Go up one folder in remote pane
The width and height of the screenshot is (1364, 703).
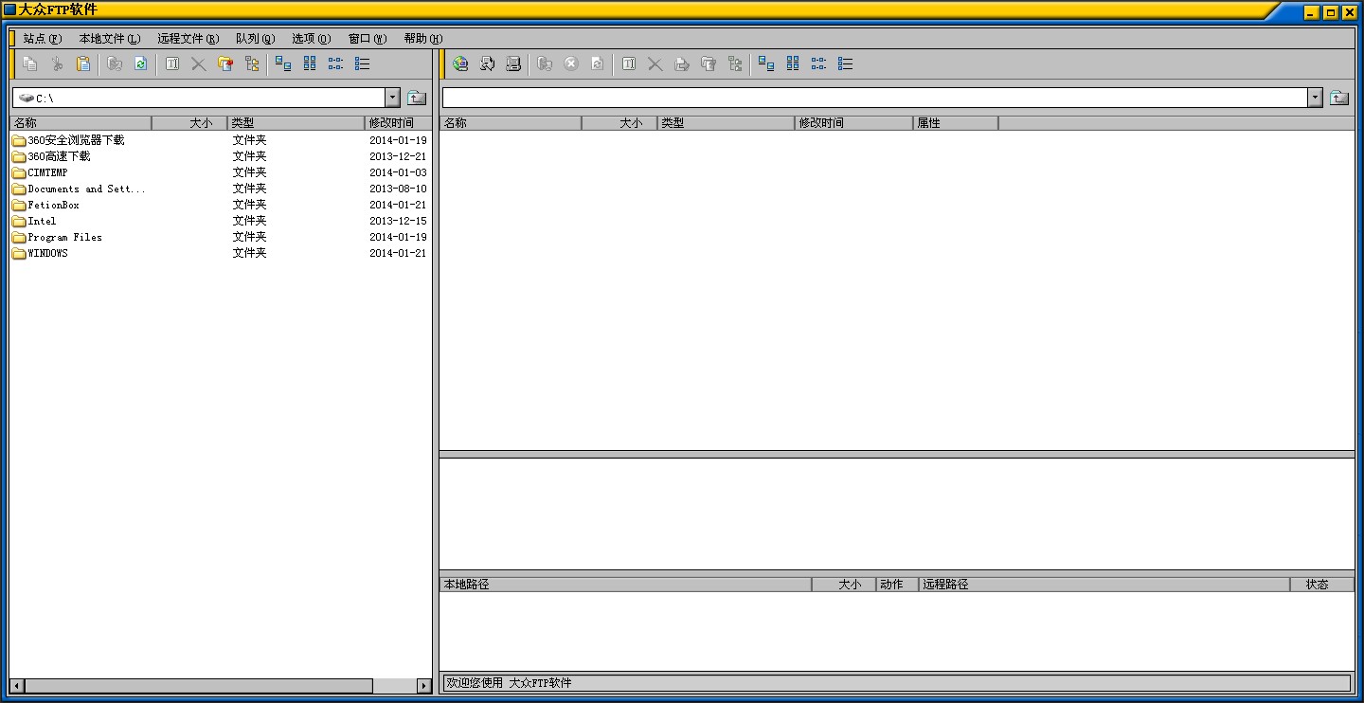pos(1339,98)
